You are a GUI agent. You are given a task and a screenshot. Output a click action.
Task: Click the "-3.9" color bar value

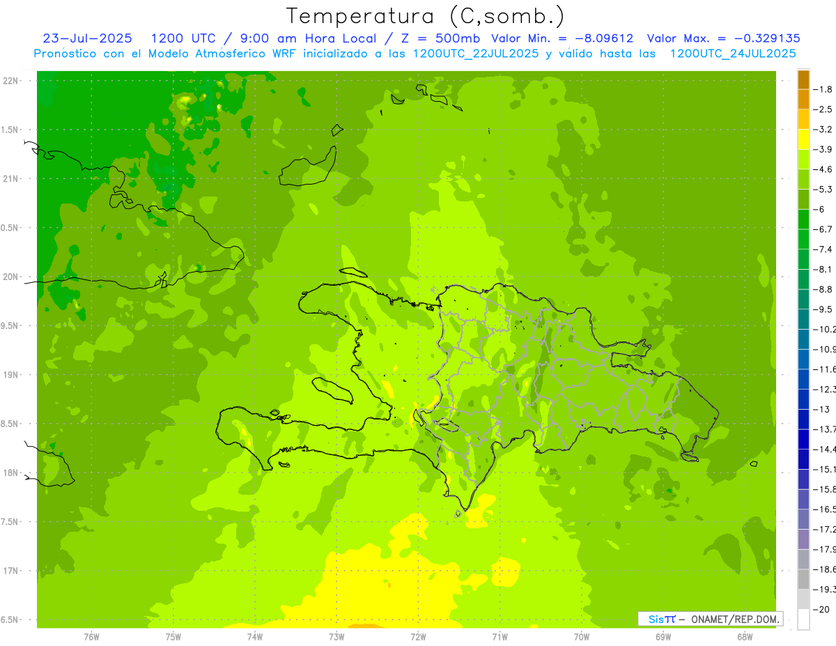click(x=823, y=149)
